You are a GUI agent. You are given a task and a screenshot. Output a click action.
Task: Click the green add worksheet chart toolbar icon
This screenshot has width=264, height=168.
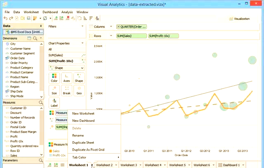[x=56, y=18]
